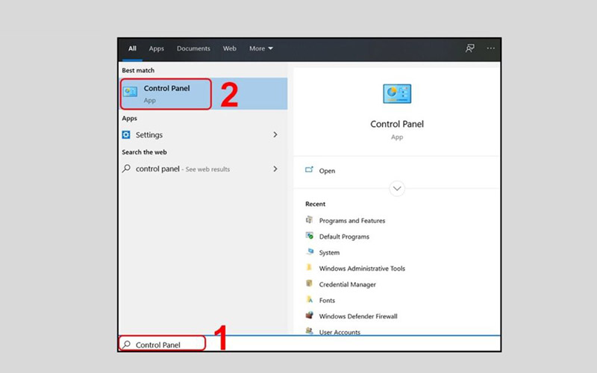The width and height of the screenshot is (597, 373).
Task: Open Windows Defender Firewall from Recent
Action: 358,316
